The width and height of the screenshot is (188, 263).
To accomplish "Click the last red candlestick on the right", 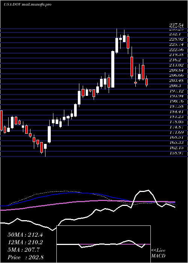I will click(x=147, y=82).
